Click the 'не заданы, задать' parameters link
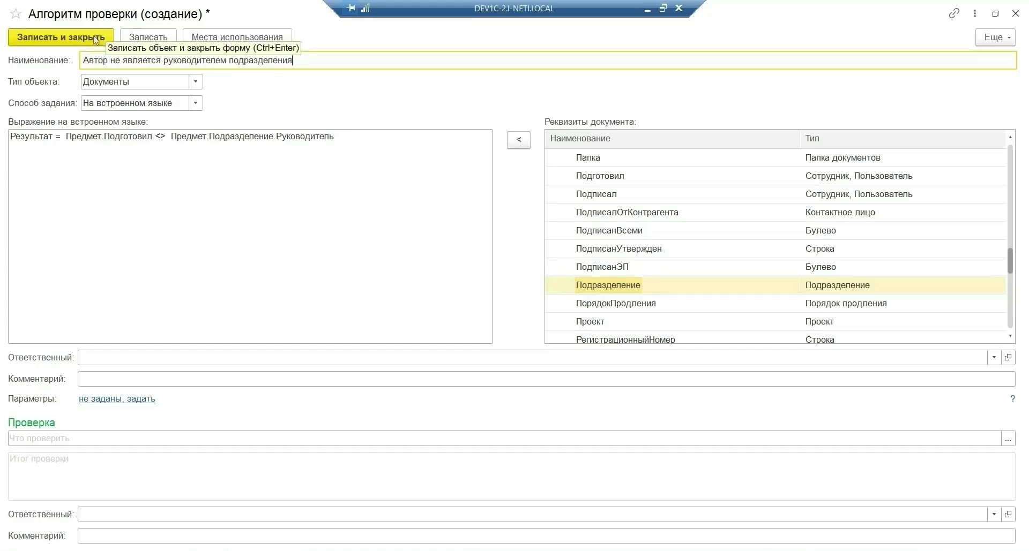 pos(117,398)
